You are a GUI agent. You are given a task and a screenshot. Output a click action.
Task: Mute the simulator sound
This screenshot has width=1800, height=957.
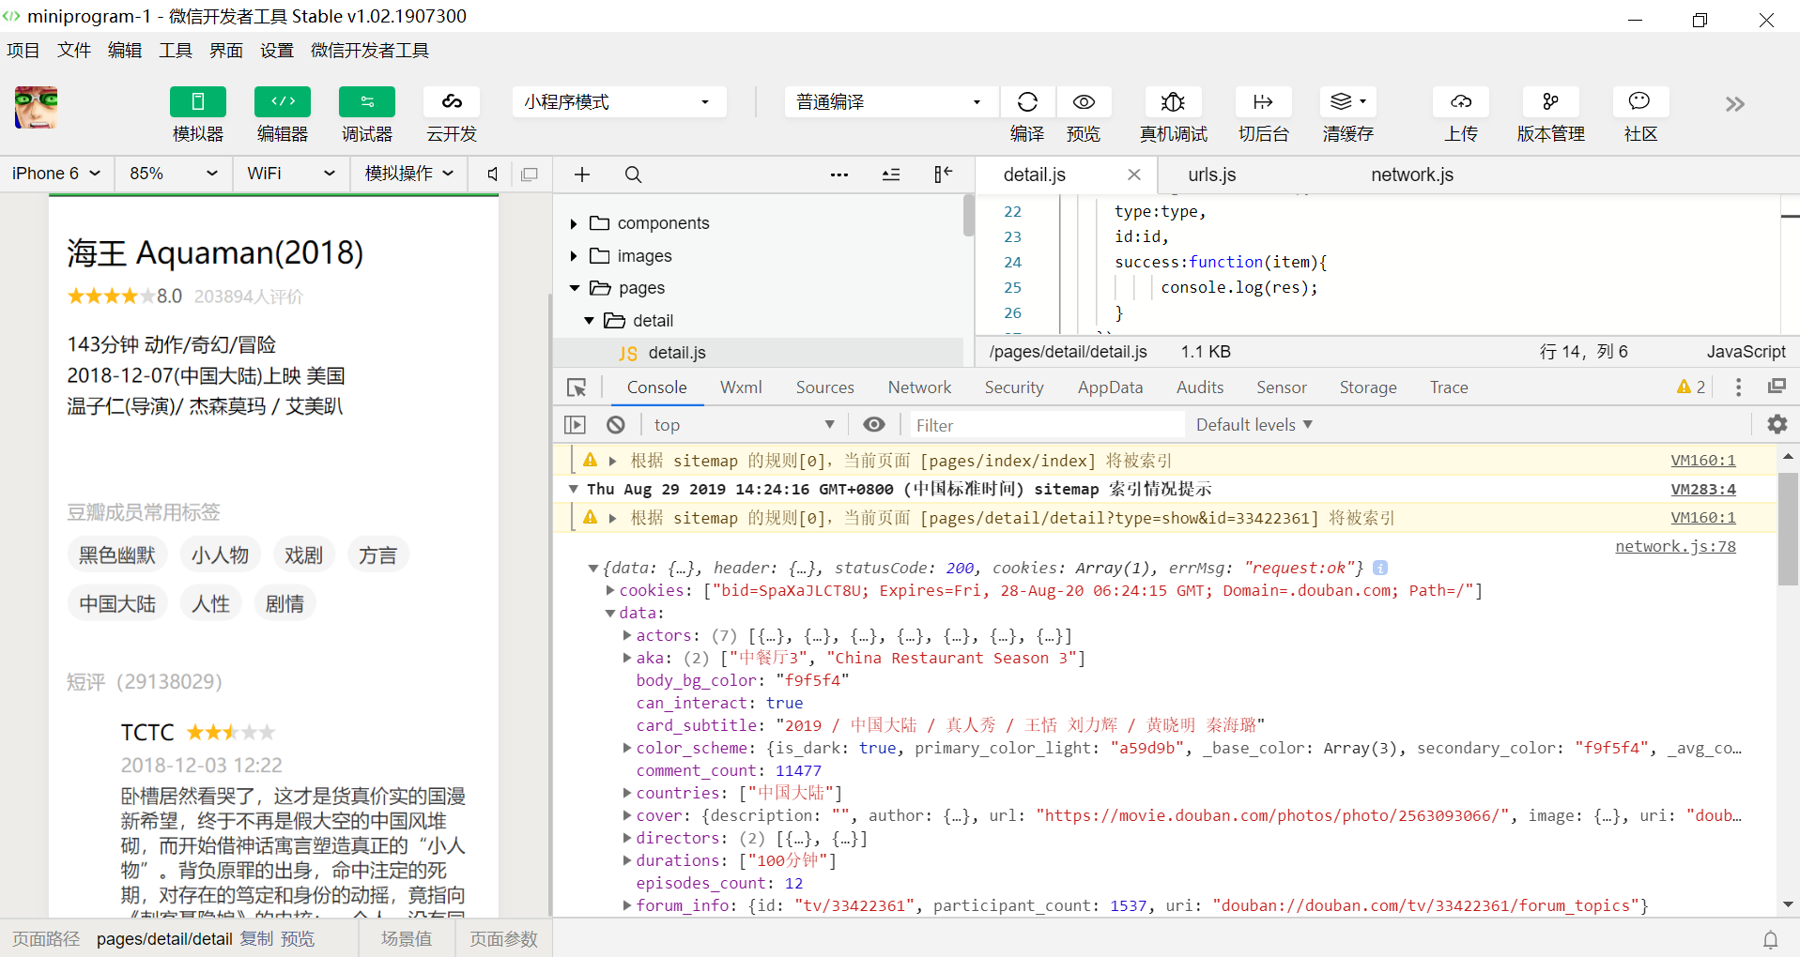(492, 175)
